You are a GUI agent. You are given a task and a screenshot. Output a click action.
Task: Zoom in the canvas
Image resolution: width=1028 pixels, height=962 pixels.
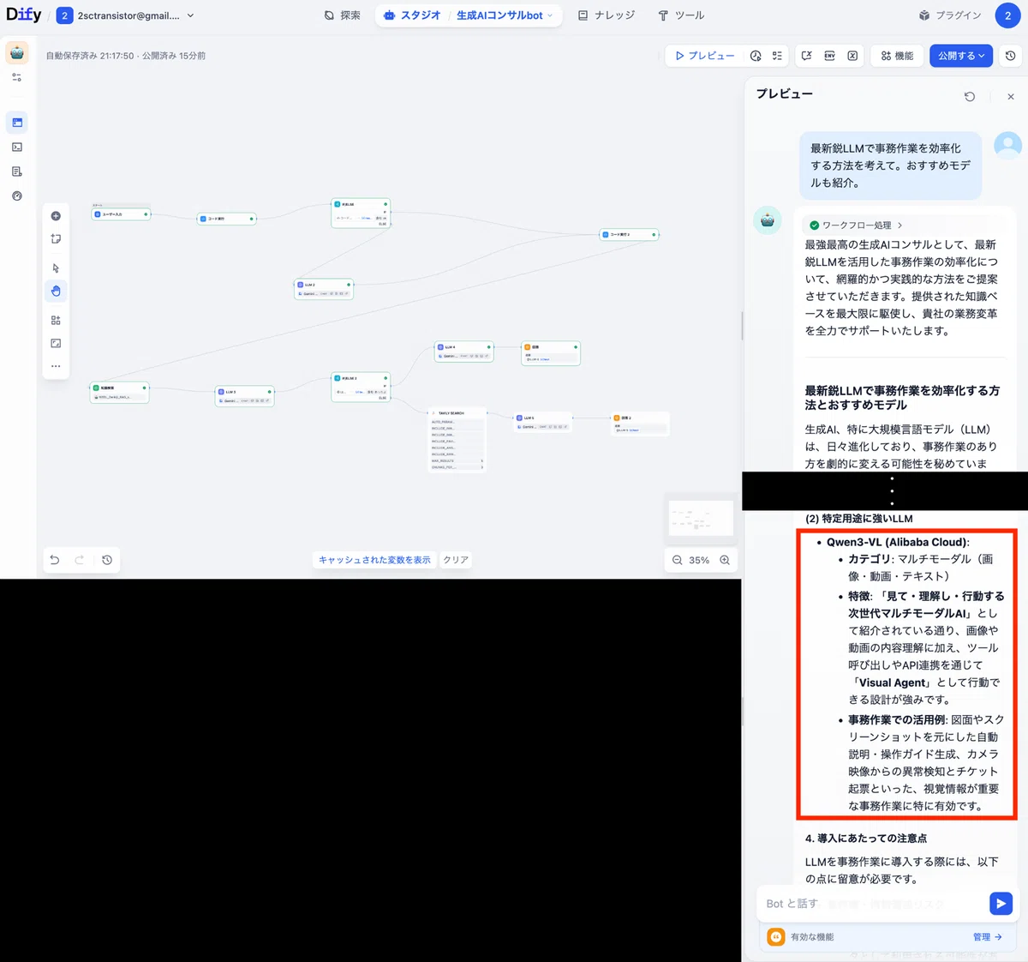click(725, 560)
